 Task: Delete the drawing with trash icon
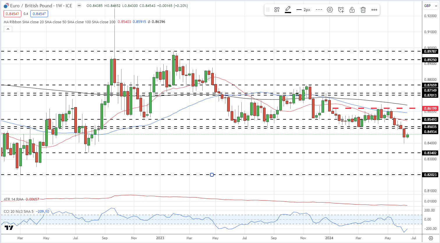(363, 10)
